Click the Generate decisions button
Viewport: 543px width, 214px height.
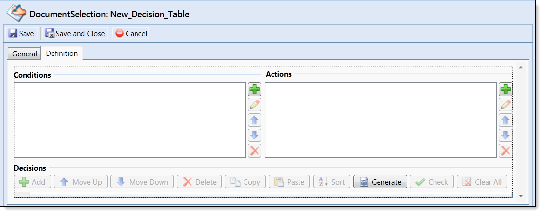click(x=380, y=182)
